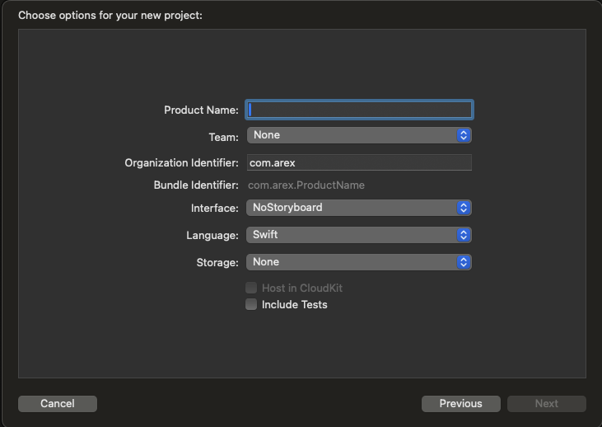Screen dimensions: 602x427
Task: Open the Storage dropdown showing None
Action: (x=359, y=262)
